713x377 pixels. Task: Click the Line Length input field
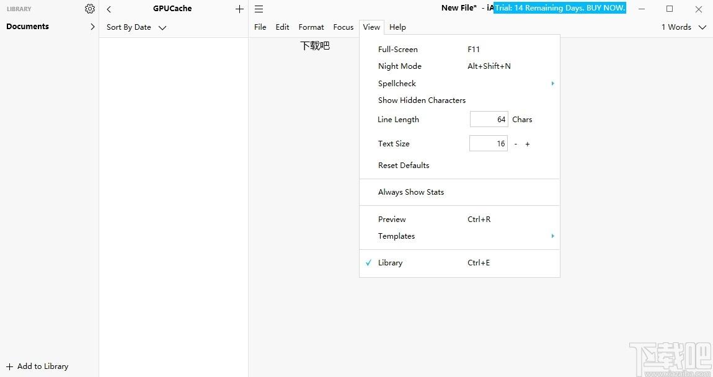[489, 119]
